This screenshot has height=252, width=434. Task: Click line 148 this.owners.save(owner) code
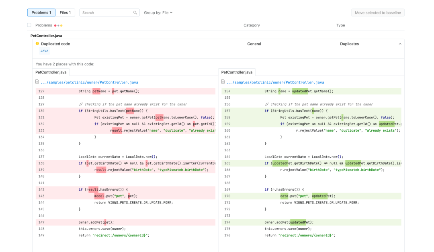click(102, 229)
